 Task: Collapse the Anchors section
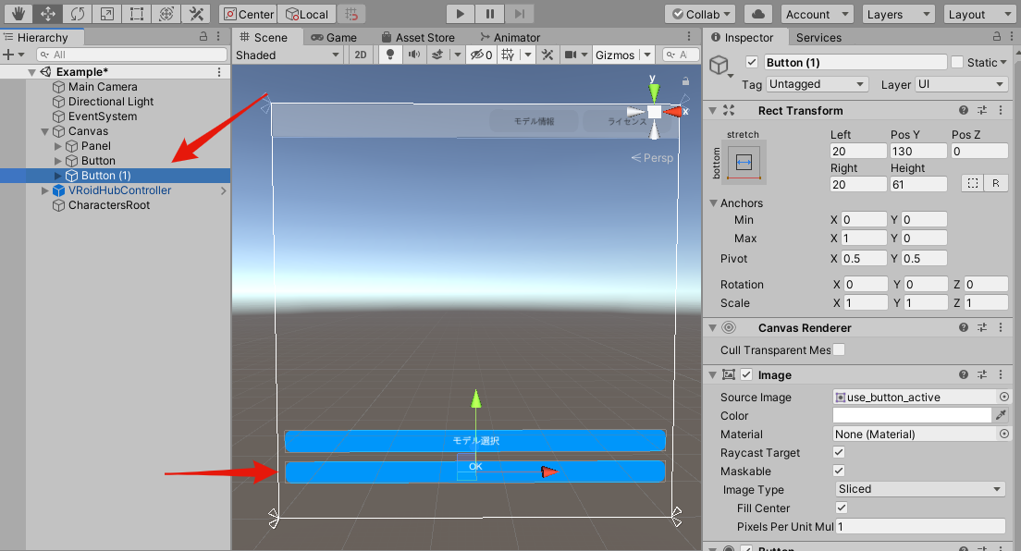(713, 203)
